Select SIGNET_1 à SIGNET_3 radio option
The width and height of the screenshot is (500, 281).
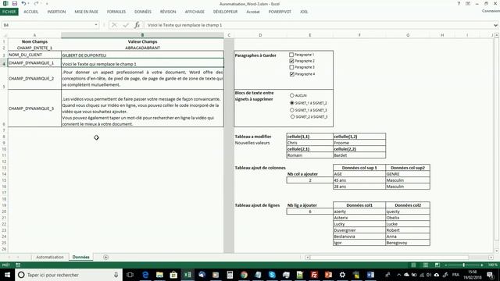291,110
